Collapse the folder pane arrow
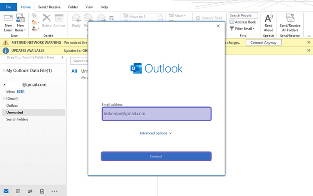The width and height of the screenshot is (313, 196). [x=63, y=57]
